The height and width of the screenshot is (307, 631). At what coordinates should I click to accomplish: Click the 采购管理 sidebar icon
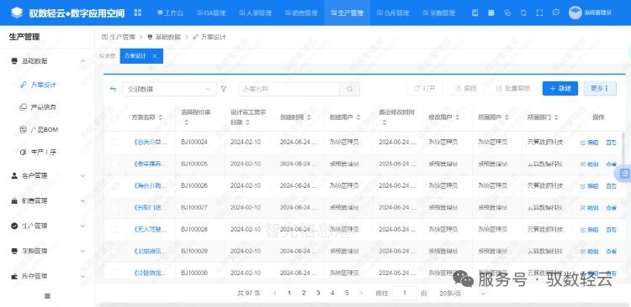click(14, 251)
